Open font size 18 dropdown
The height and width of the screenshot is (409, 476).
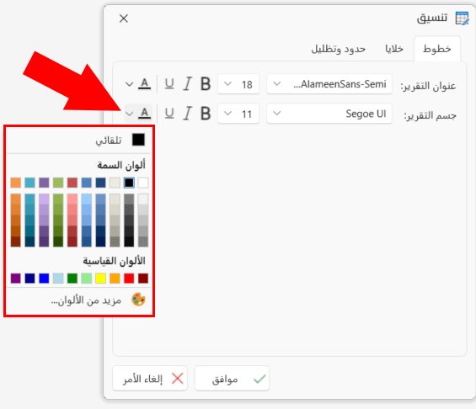pyautogui.click(x=238, y=84)
